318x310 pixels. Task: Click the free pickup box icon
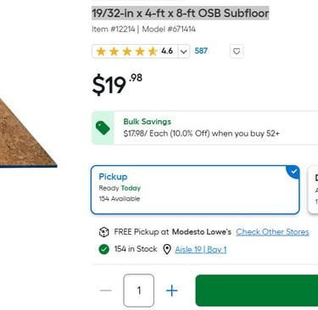(x=104, y=232)
